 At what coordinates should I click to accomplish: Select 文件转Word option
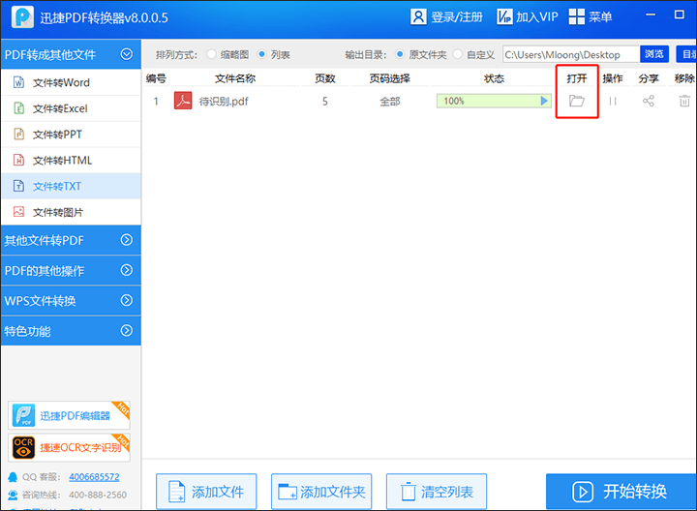[71, 82]
